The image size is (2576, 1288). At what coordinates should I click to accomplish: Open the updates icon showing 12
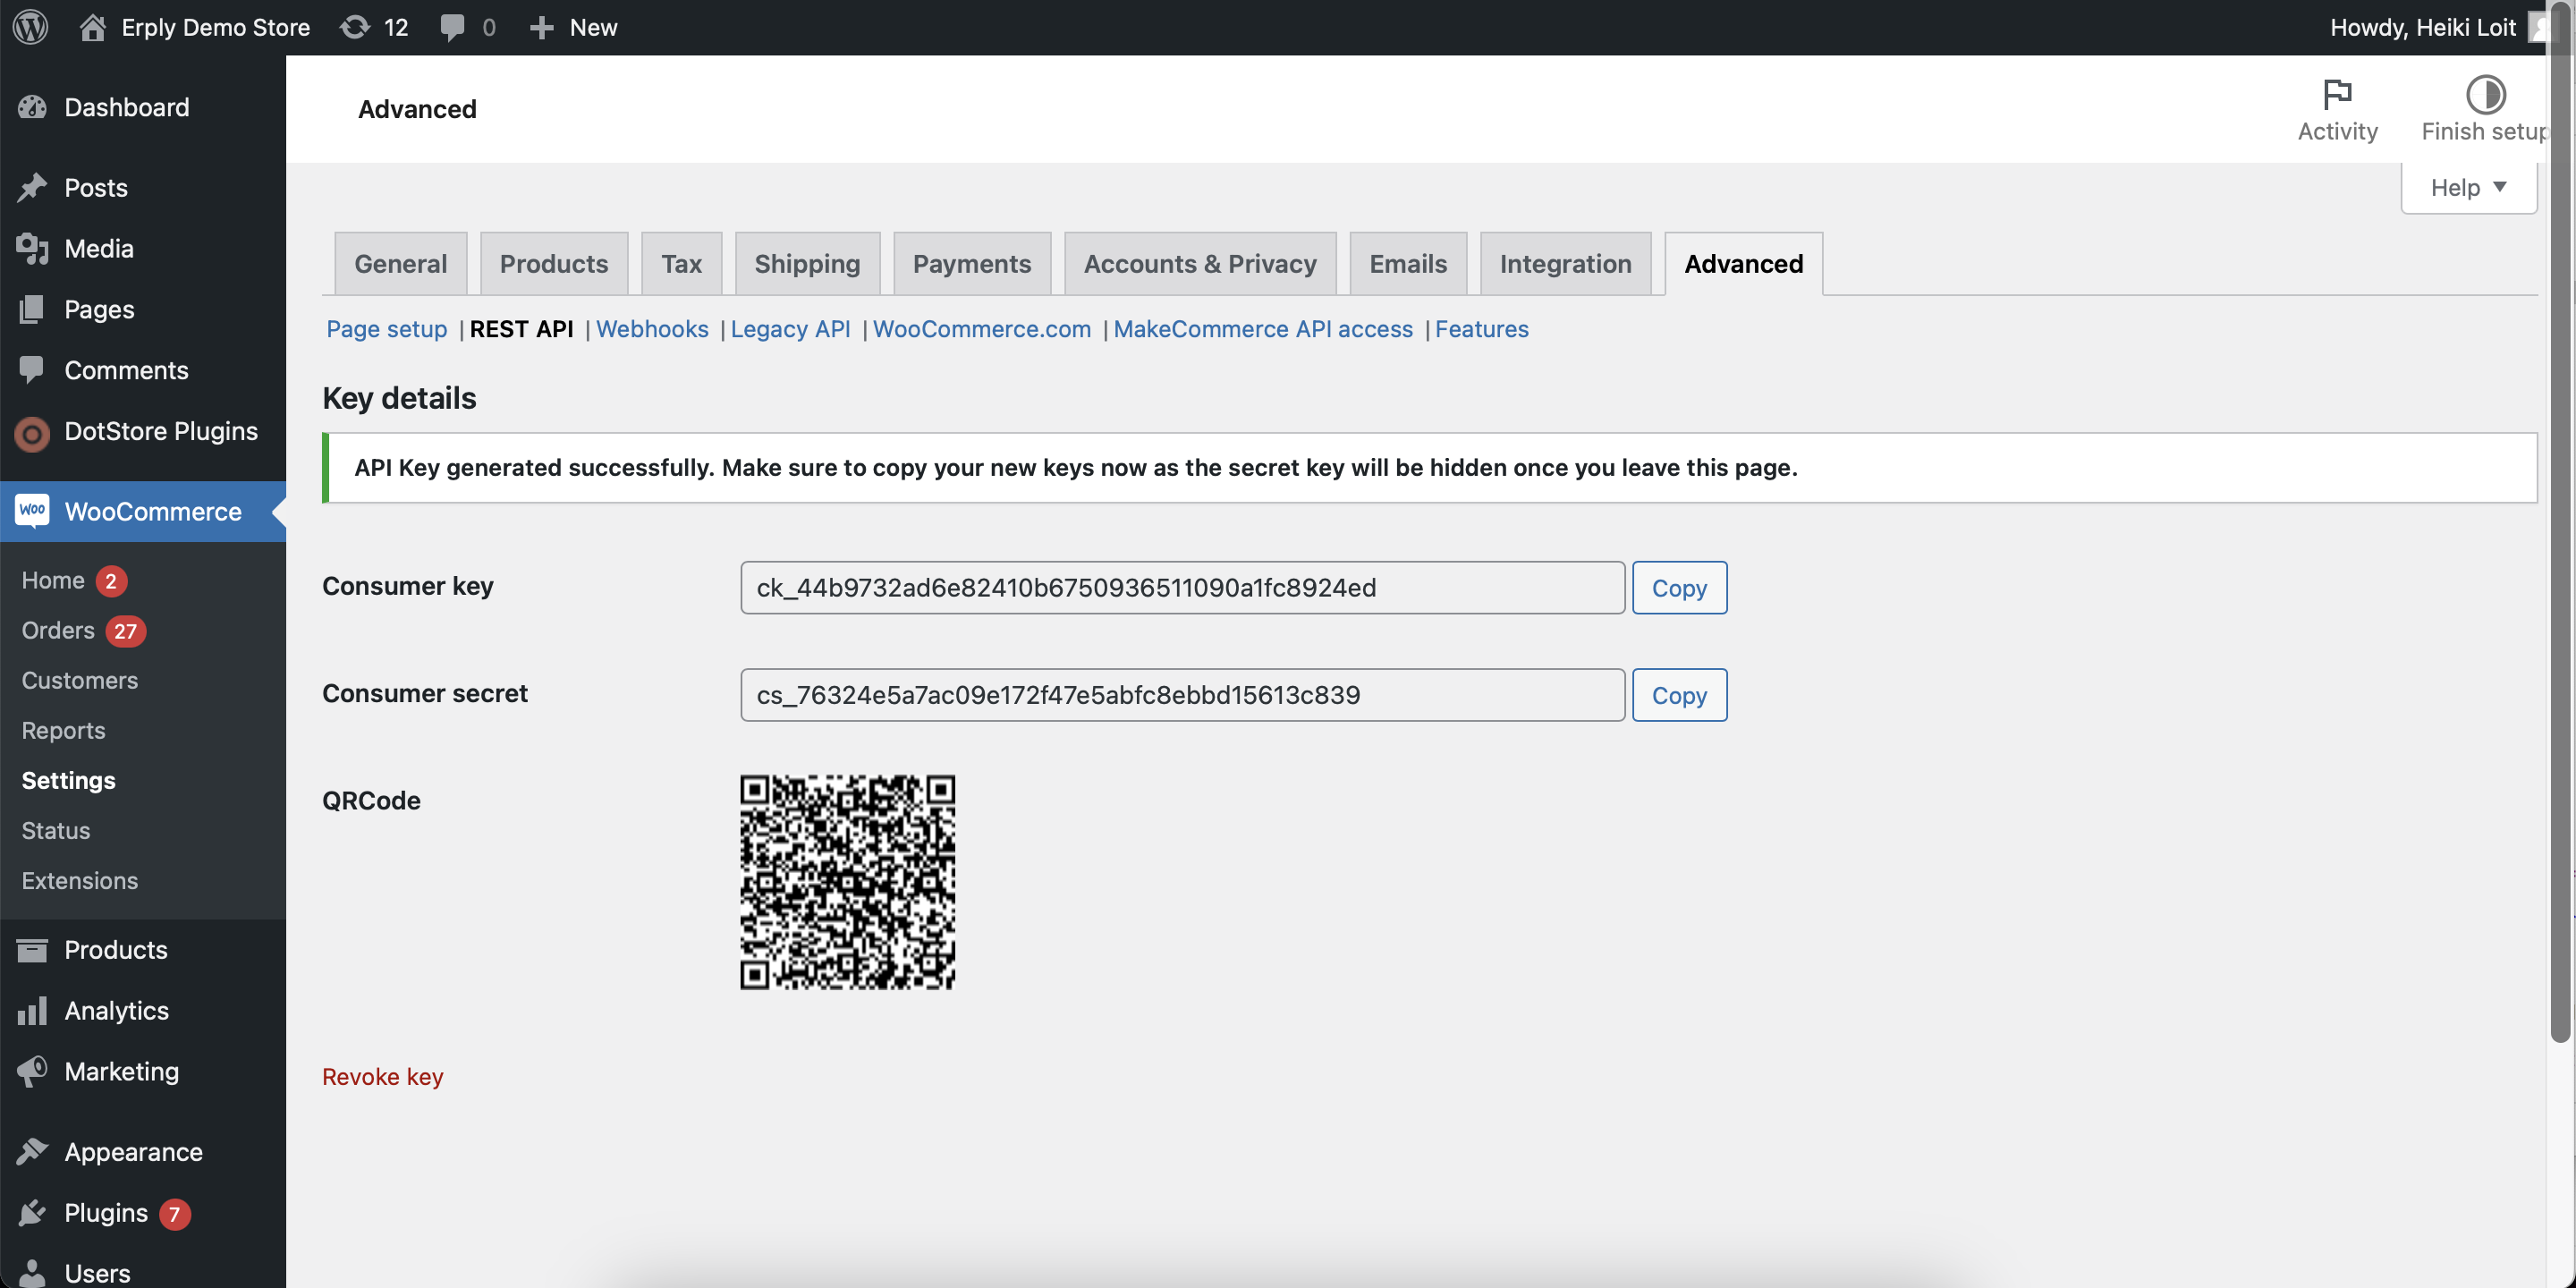pos(355,27)
